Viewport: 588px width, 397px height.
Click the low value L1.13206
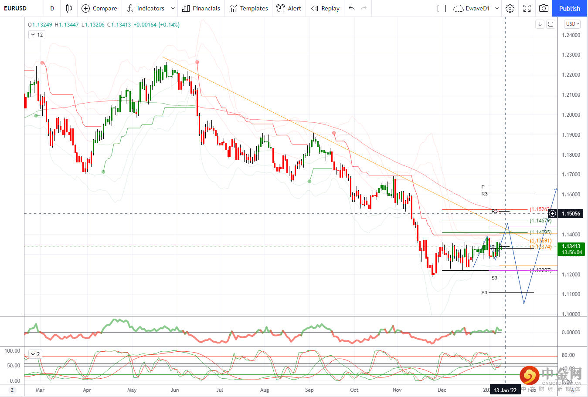click(93, 25)
